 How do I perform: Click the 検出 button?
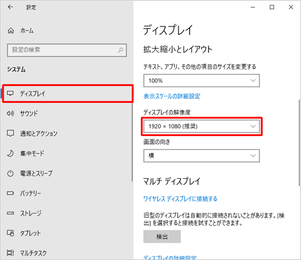tap(162, 237)
